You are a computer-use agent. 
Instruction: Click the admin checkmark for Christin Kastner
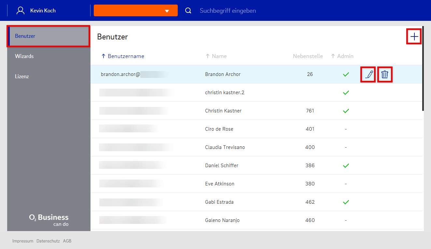pyautogui.click(x=346, y=111)
